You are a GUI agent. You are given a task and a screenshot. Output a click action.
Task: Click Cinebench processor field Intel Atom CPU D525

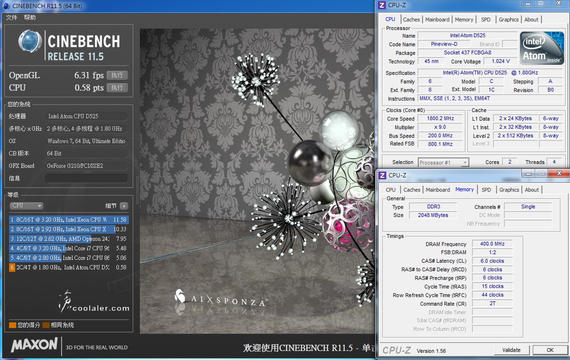click(x=86, y=116)
